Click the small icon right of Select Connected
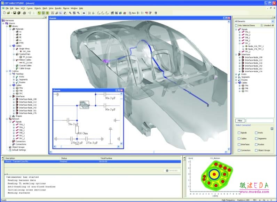This screenshot has width=277, height=202. coord(272,129)
